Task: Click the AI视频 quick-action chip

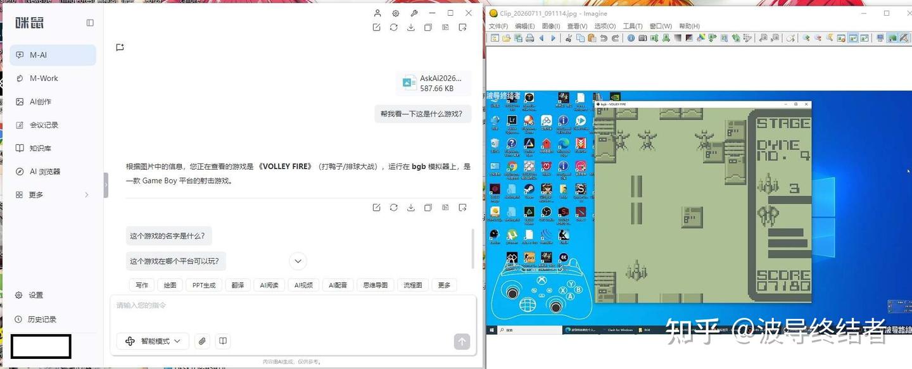Action: (304, 285)
